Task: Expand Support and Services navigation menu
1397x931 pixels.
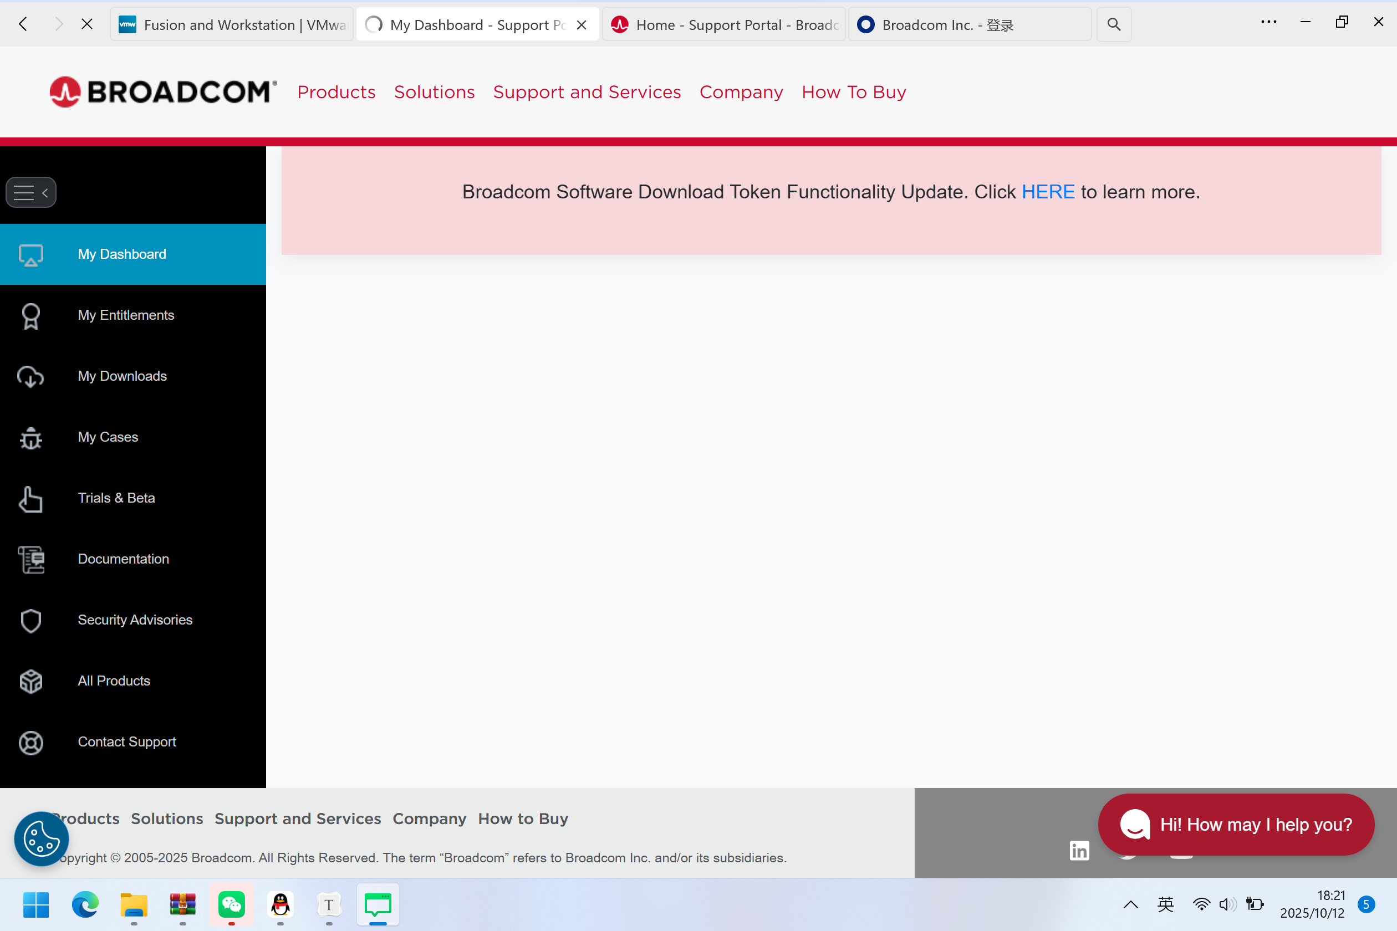Action: [x=587, y=92]
